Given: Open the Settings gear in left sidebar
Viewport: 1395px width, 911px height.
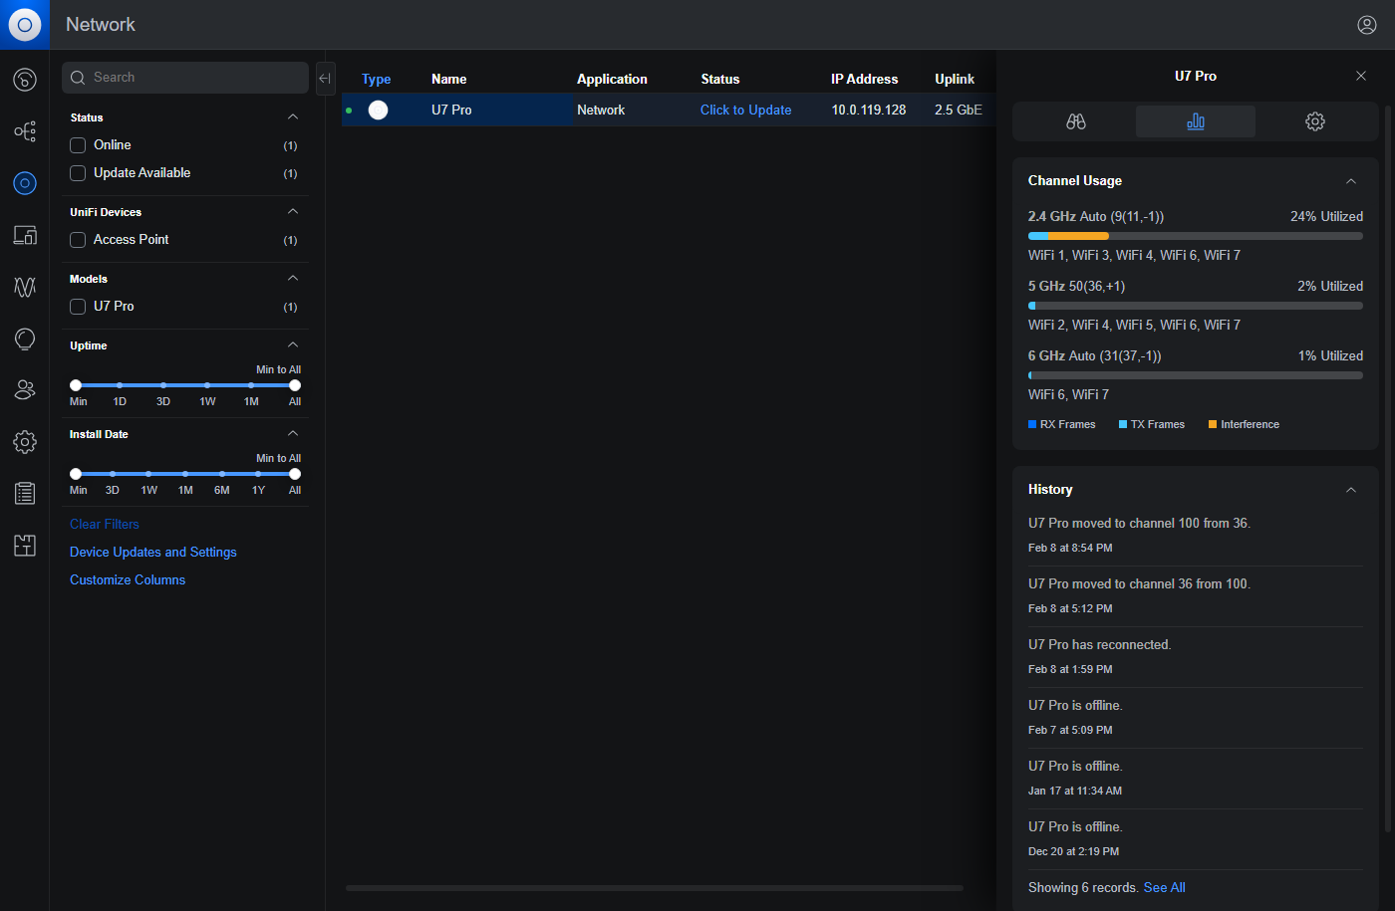Looking at the screenshot, I should coord(25,442).
